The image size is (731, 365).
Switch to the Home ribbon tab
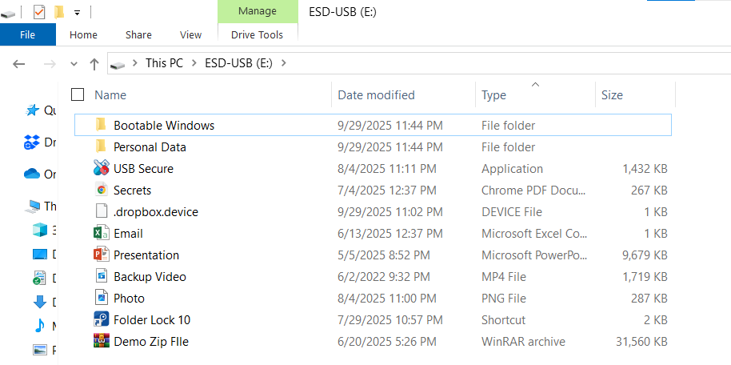coord(83,34)
